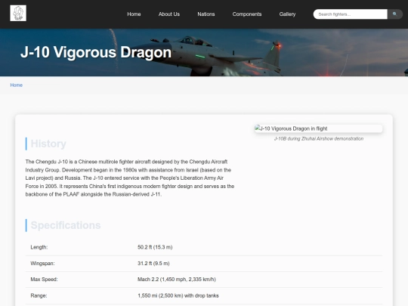Focus the Search fighters input field
Viewport: 408px width, 306px height.
pyautogui.click(x=351, y=14)
